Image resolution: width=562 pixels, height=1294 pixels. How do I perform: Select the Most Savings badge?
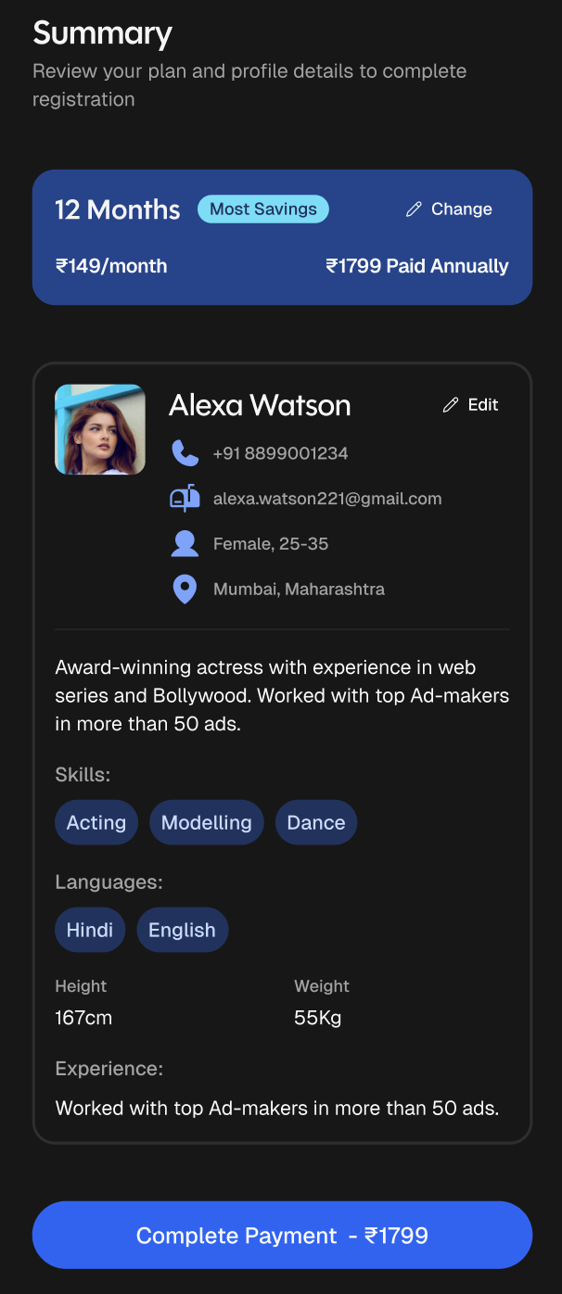[263, 209]
